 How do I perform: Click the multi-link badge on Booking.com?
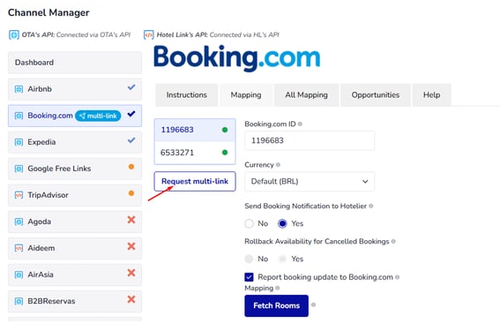pyautogui.click(x=98, y=116)
